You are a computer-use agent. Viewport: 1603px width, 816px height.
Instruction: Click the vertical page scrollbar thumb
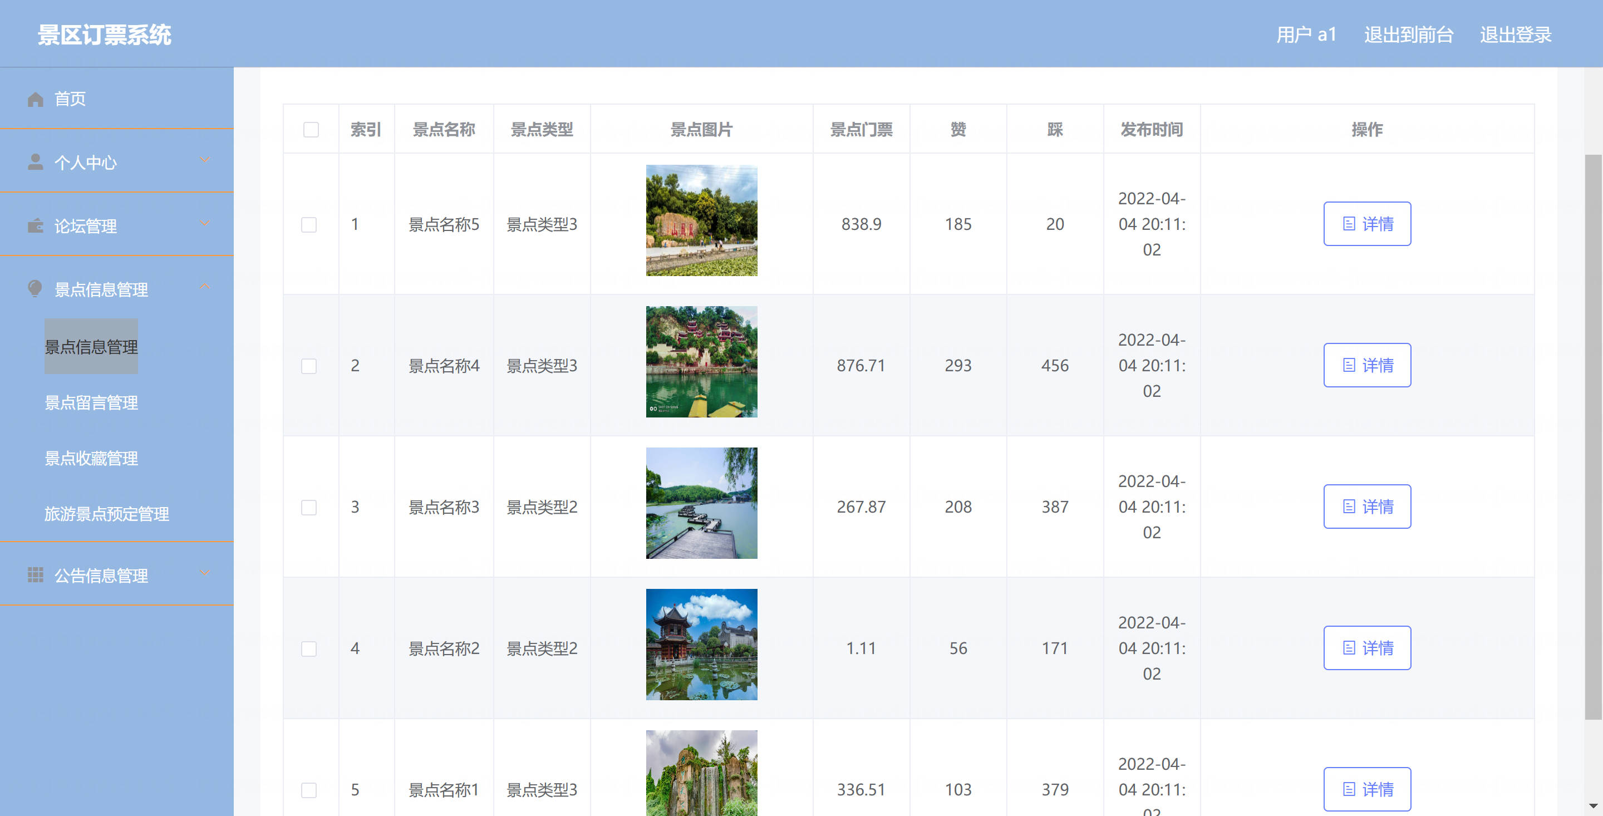pos(1593,436)
